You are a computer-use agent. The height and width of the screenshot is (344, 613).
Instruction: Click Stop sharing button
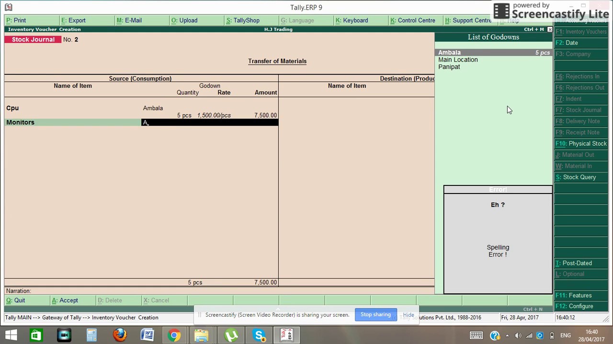(375, 315)
